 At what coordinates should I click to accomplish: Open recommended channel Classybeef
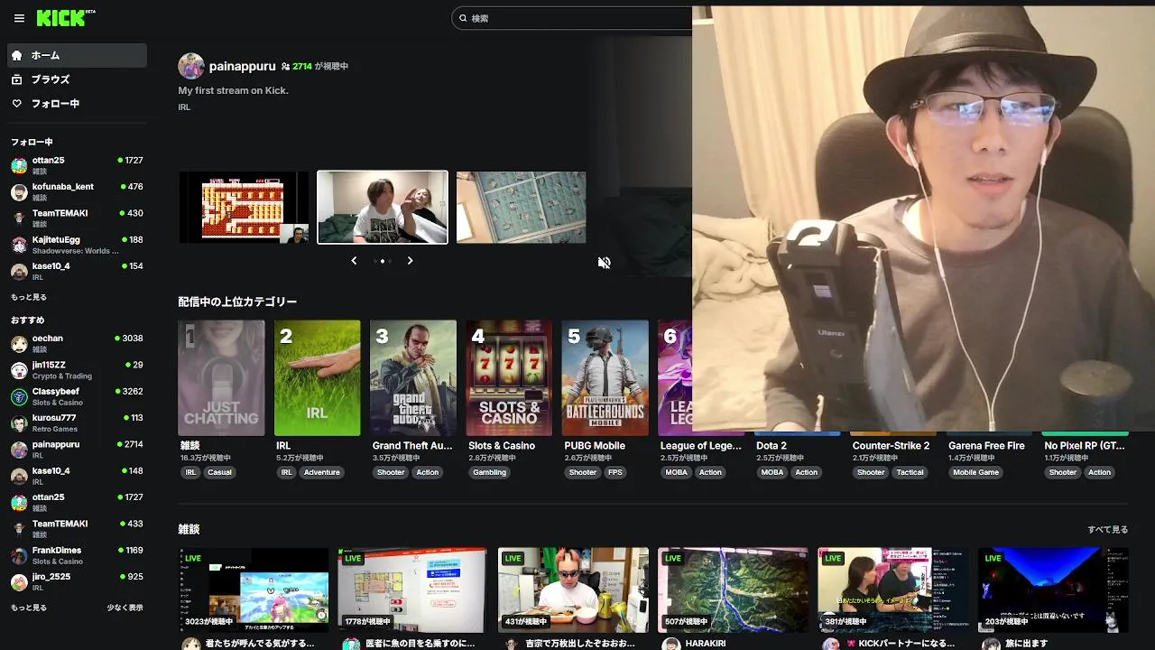(x=77, y=396)
